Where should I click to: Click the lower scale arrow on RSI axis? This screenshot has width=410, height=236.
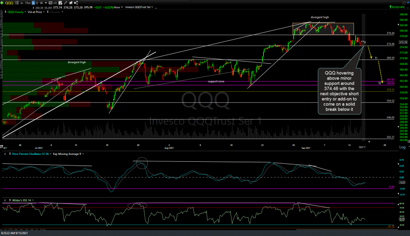coord(398,227)
